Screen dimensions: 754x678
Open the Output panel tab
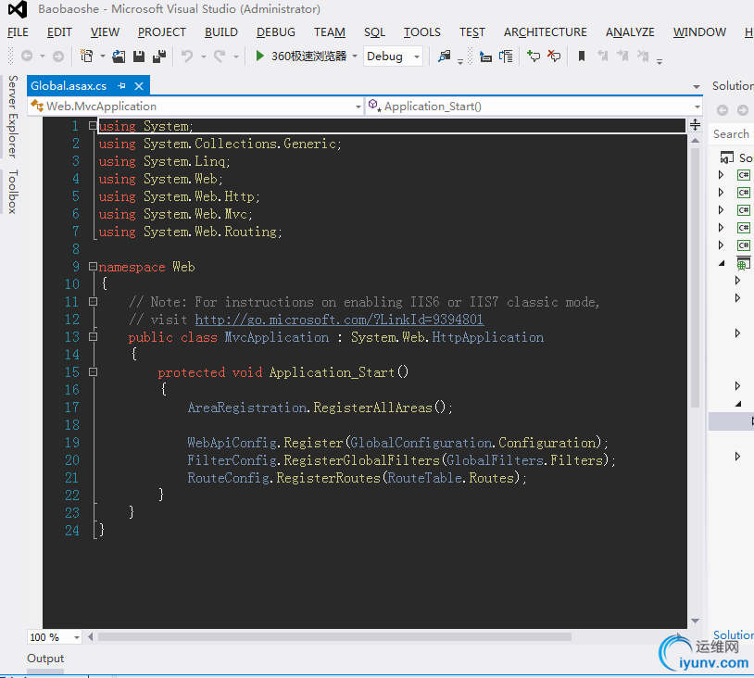pyautogui.click(x=45, y=659)
